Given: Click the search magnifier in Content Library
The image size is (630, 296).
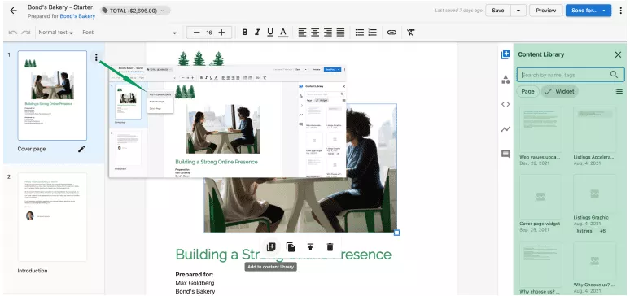Looking at the screenshot, I should tap(614, 75).
